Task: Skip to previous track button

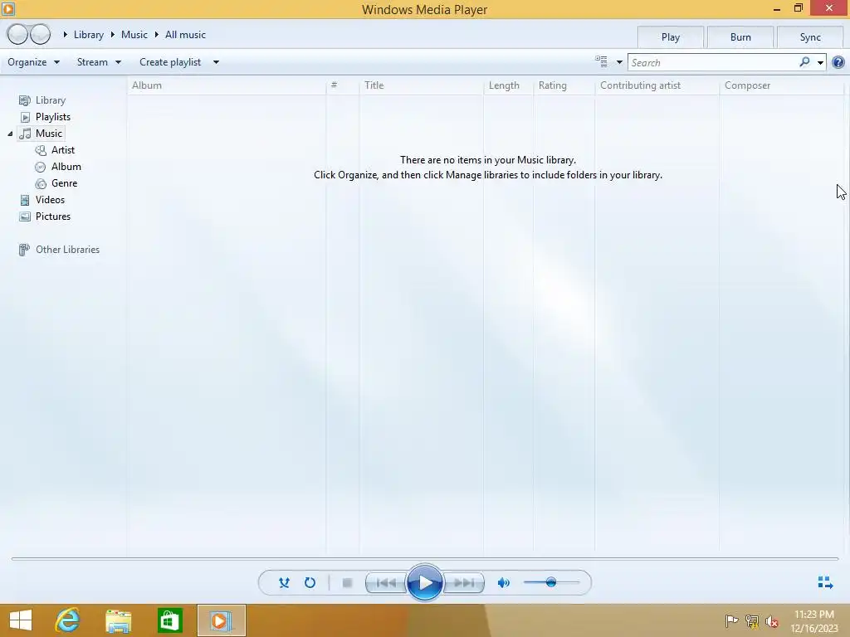Action: tap(386, 583)
